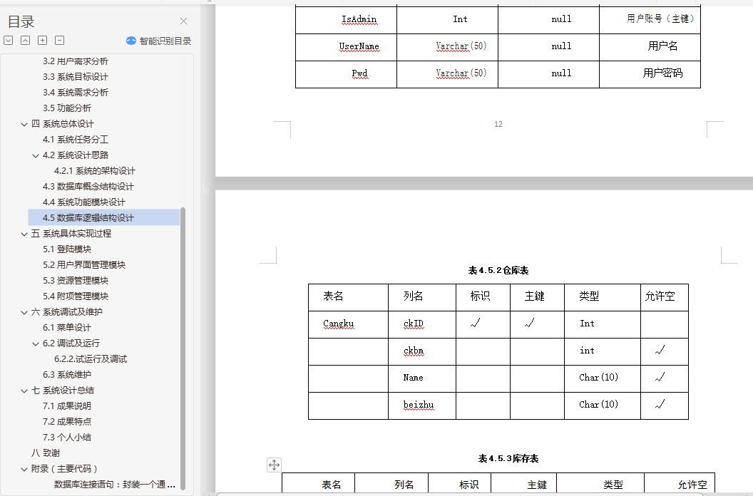The height and width of the screenshot is (496, 753).
Task: Select highlighted 4.5 数据库逻辑结构设计 entry
Action: click(x=103, y=217)
